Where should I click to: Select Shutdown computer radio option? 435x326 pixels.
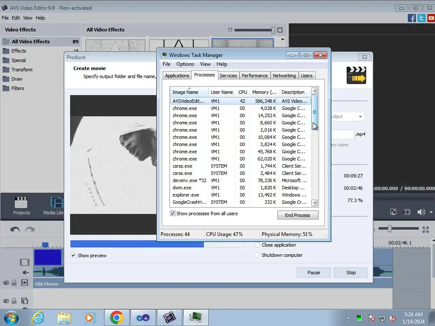(257, 255)
